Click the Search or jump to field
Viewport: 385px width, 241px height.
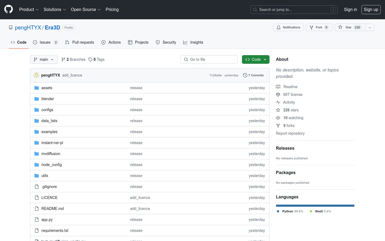coord(294,10)
